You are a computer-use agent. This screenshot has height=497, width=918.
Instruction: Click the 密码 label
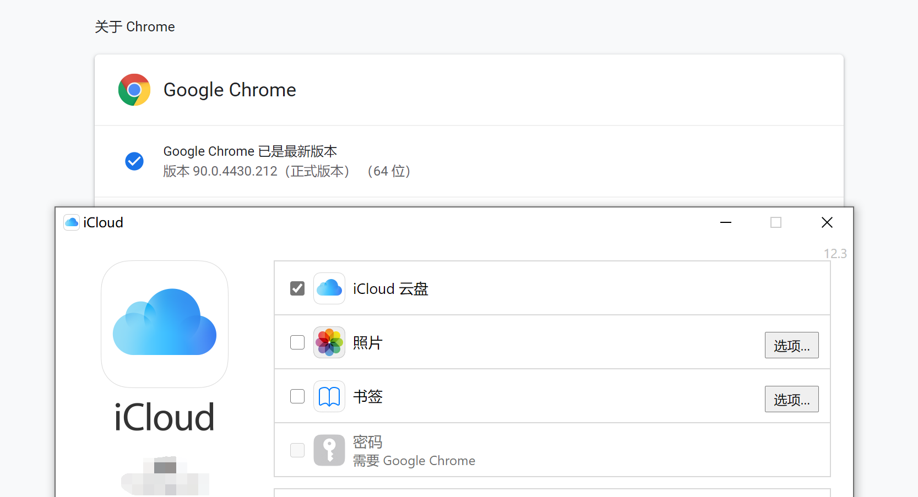click(367, 442)
